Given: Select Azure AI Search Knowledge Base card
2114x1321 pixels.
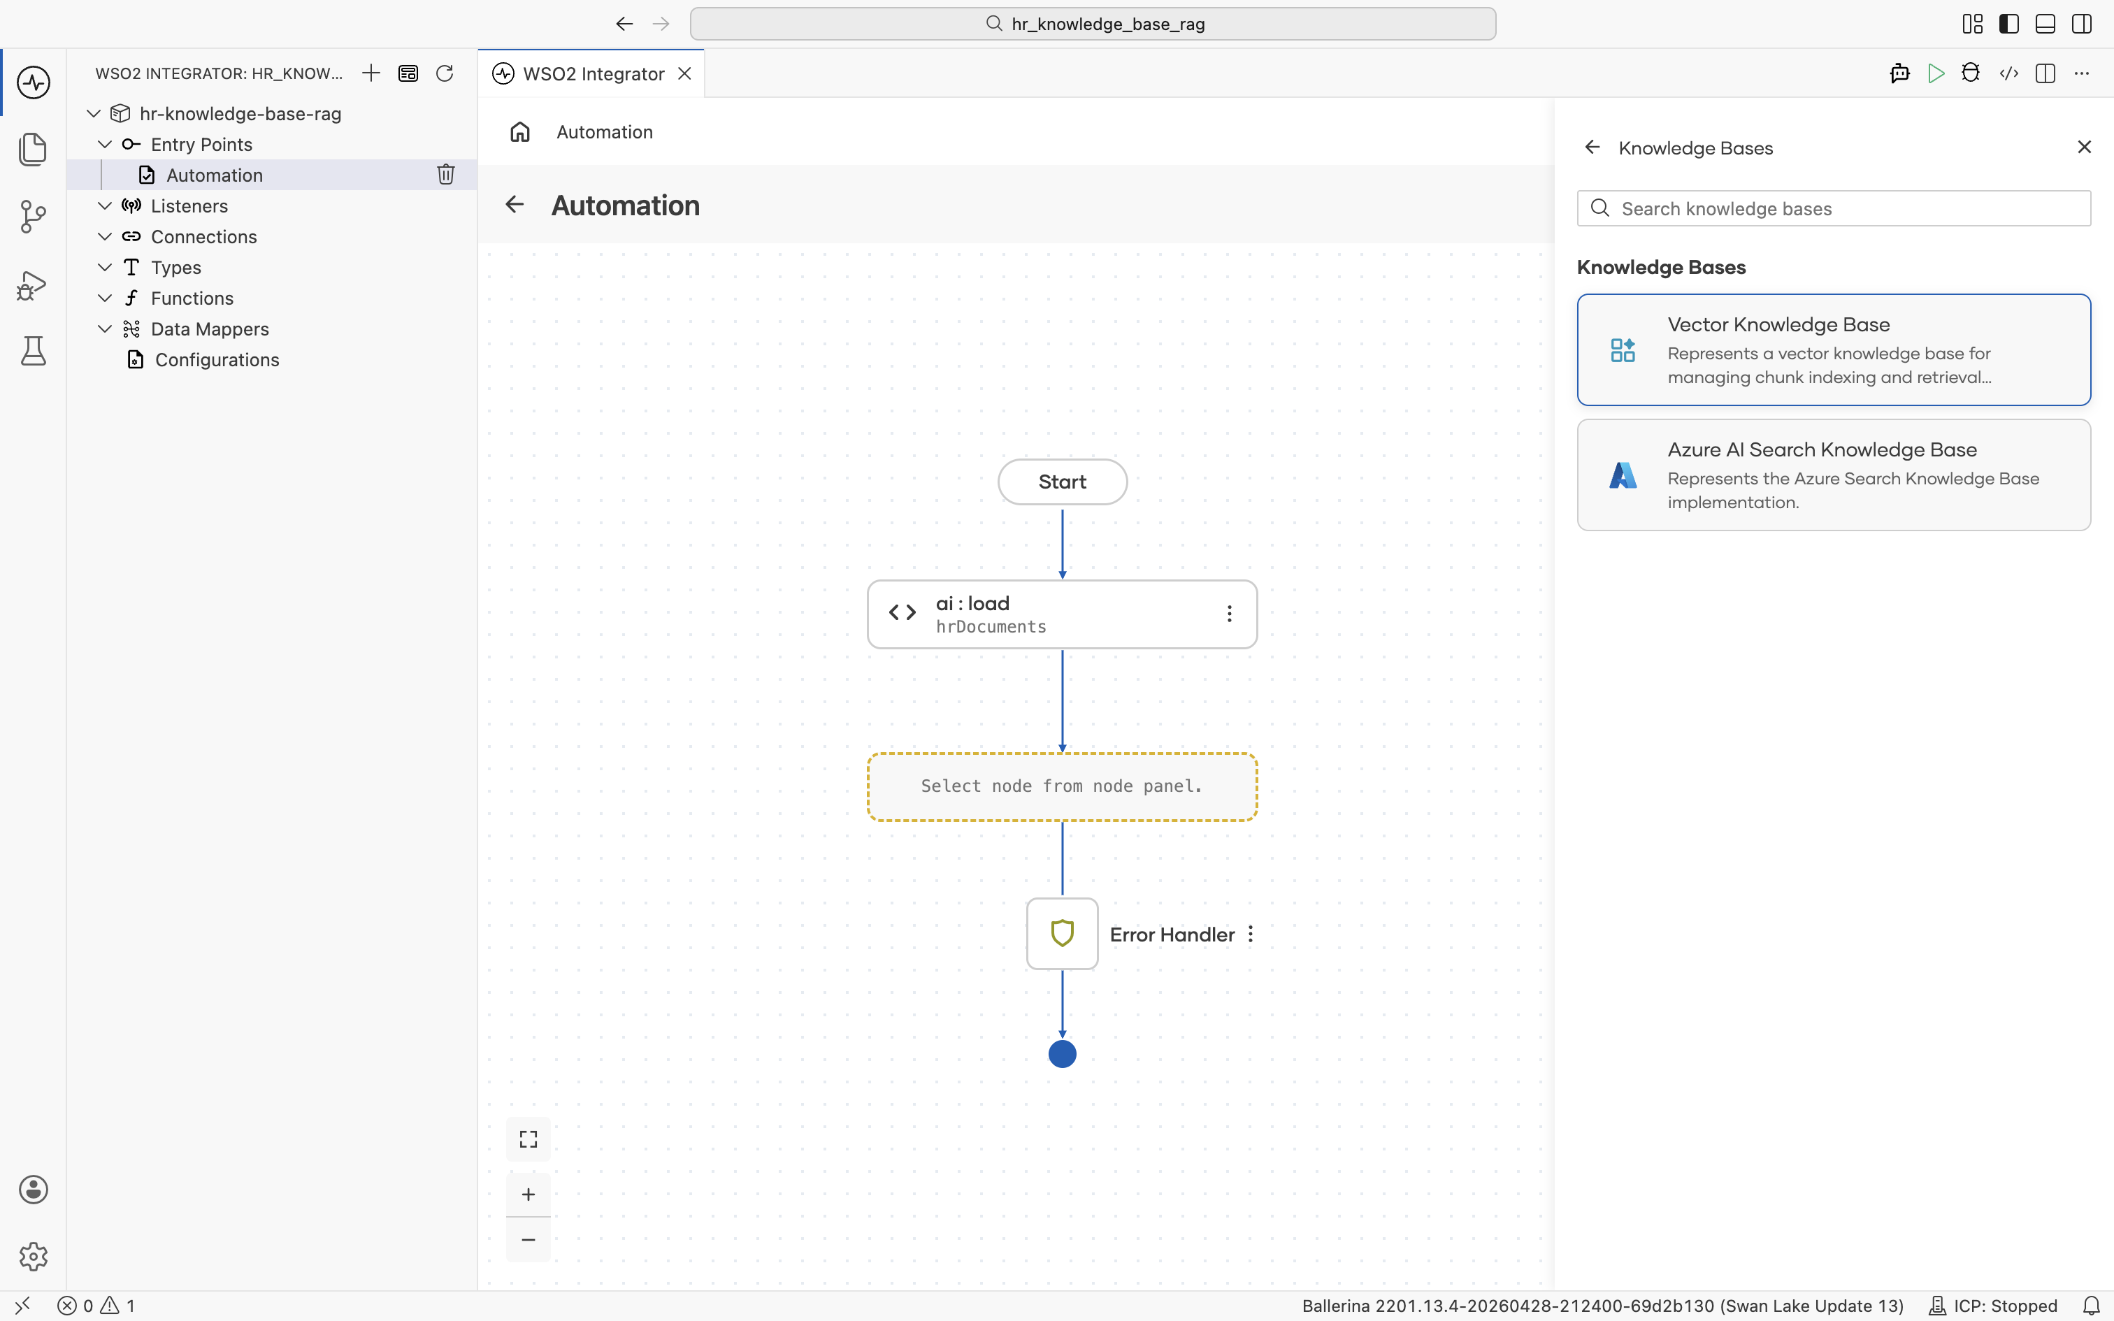Looking at the screenshot, I should (1834, 475).
